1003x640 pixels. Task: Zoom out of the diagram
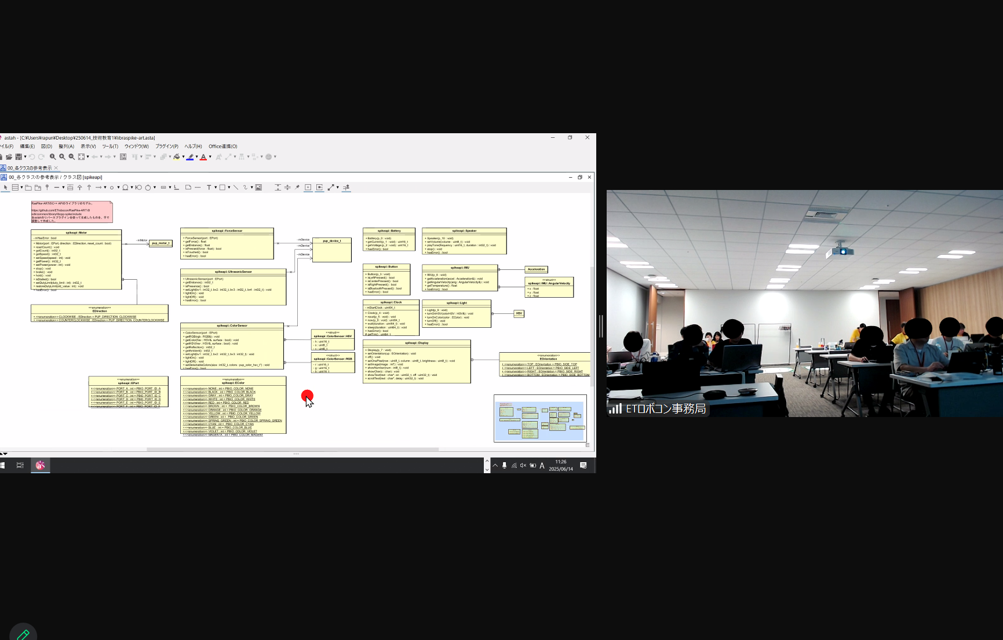pos(71,157)
